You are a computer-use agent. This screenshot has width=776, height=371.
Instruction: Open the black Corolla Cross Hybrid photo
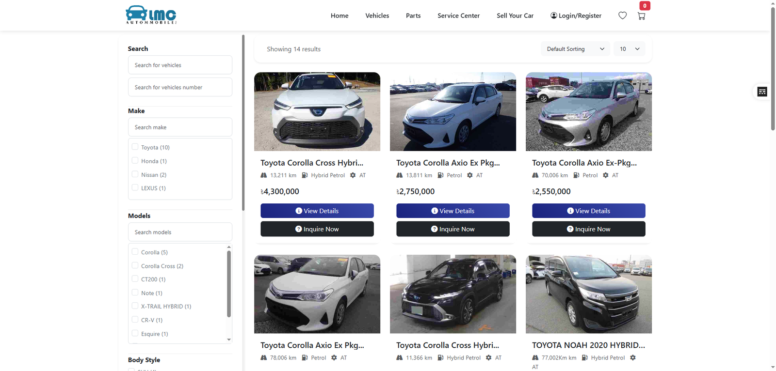point(453,294)
